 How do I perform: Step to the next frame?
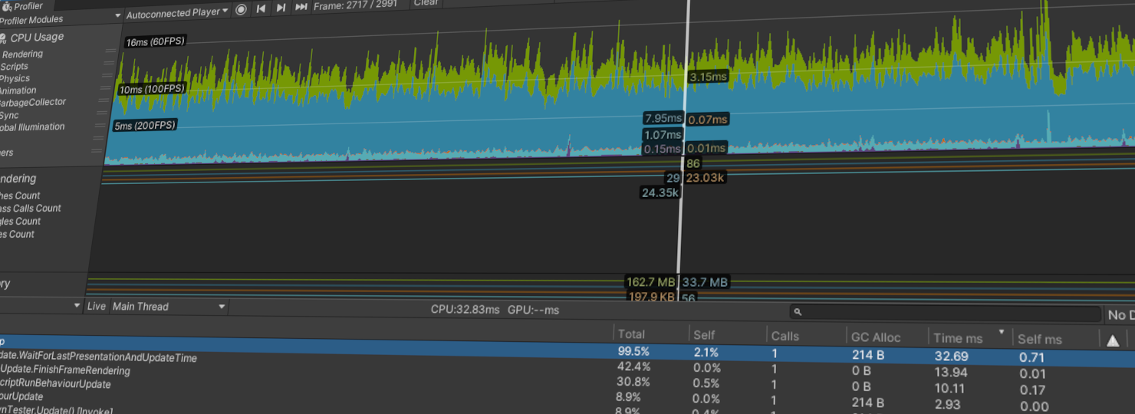281,8
